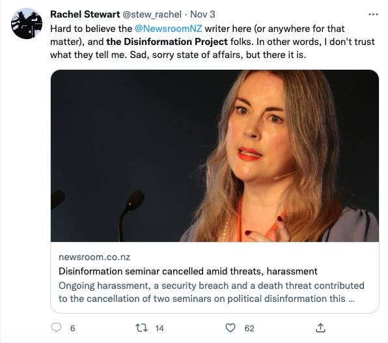This screenshot has width=388, height=343.
Task: Open the linked article preview photo
Action: click(215, 156)
